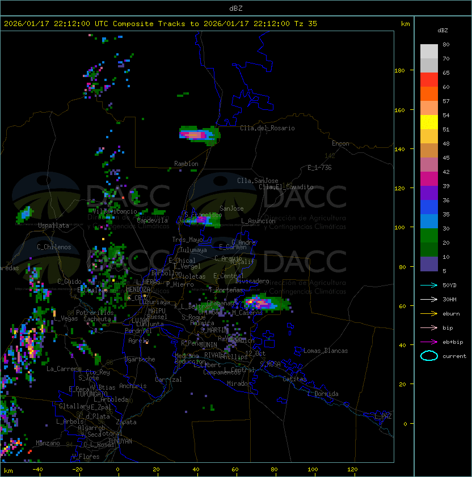Pick the red swatch in dBZ legend
This screenshot has width=472, height=477.
[x=429, y=79]
